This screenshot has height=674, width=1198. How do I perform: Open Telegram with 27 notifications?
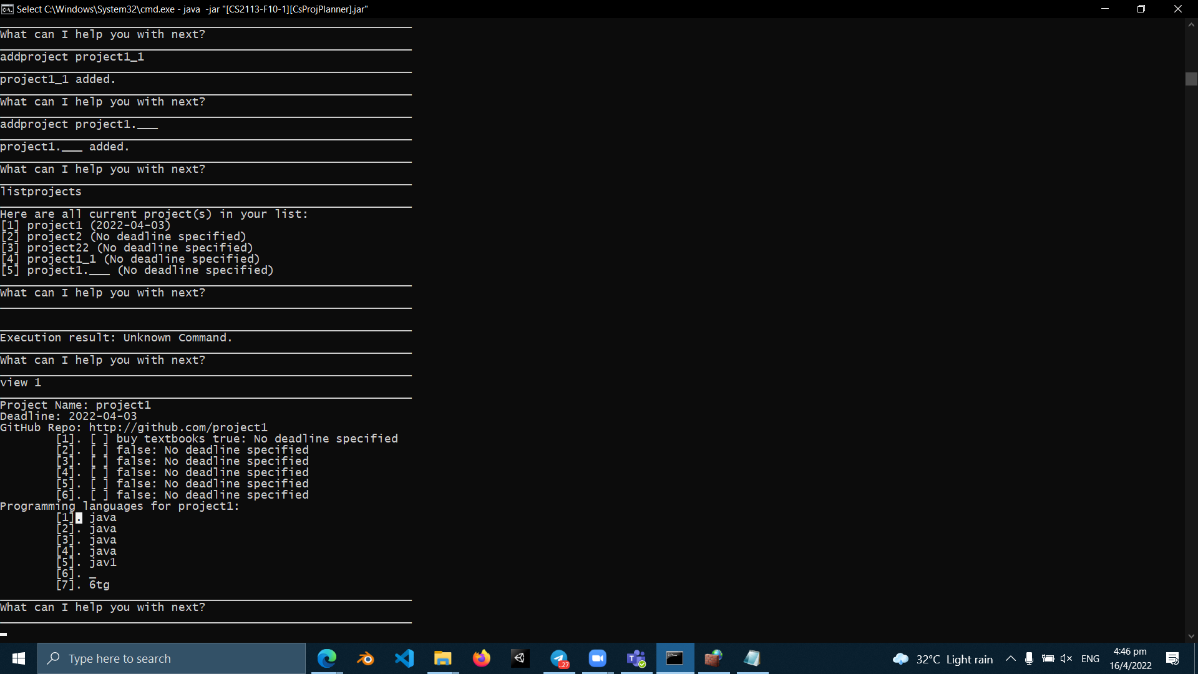[559, 658]
